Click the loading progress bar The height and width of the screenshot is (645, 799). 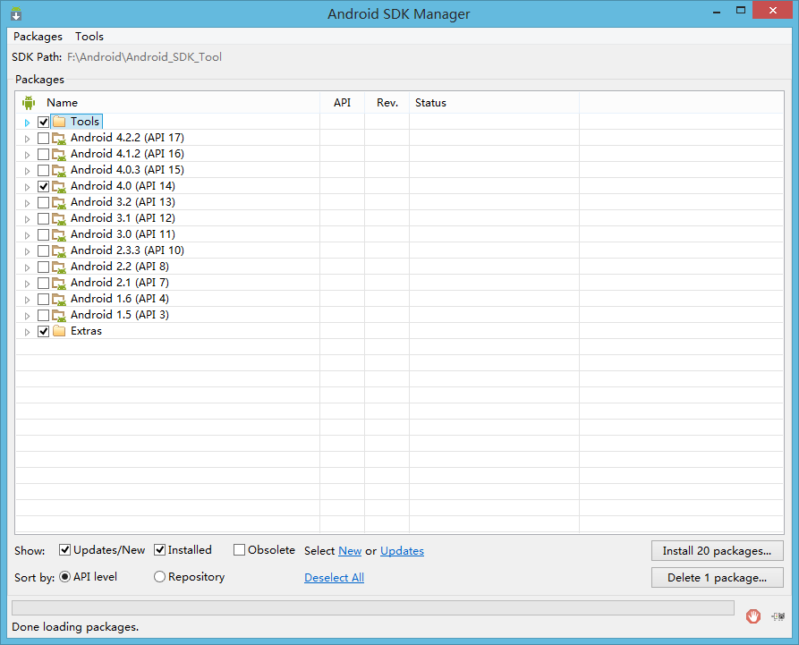click(x=373, y=607)
